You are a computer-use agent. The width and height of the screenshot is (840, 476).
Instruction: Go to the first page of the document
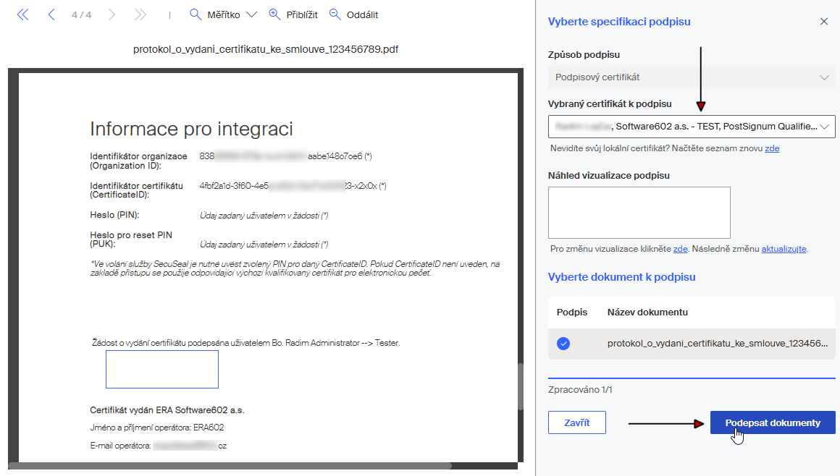tap(22, 14)
